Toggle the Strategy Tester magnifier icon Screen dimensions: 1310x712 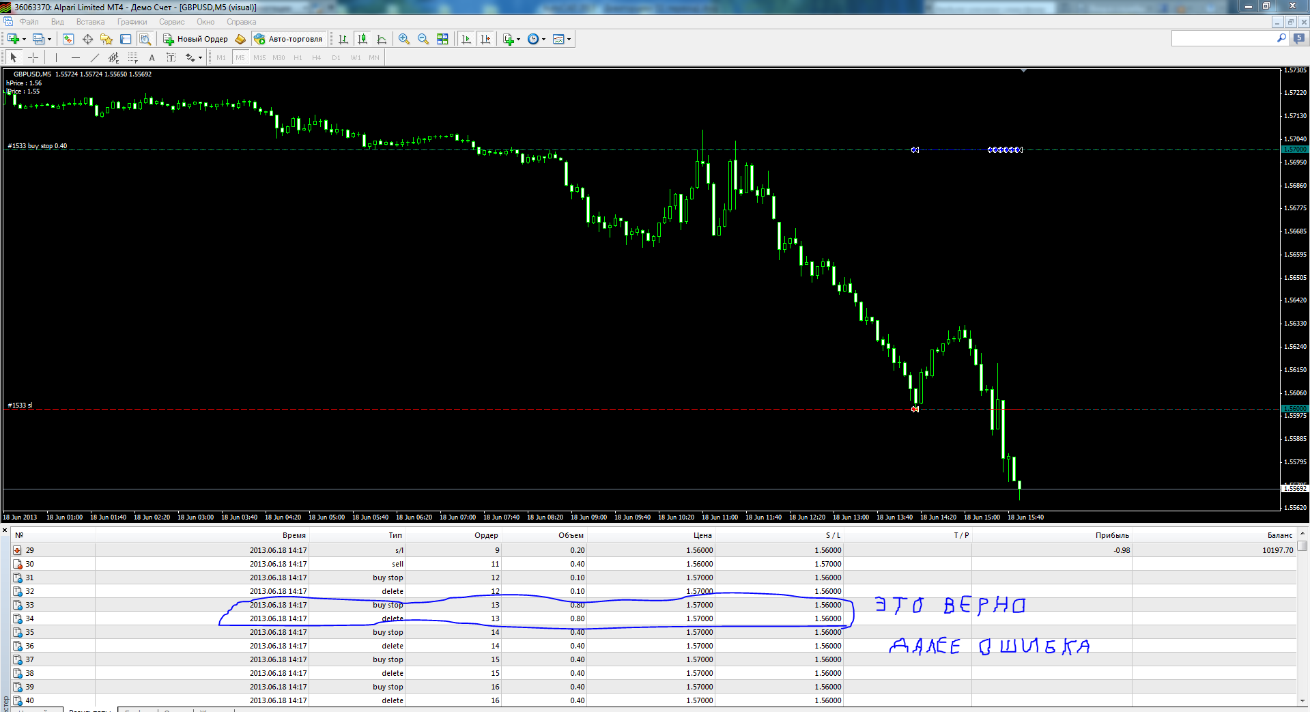point(145,39)
